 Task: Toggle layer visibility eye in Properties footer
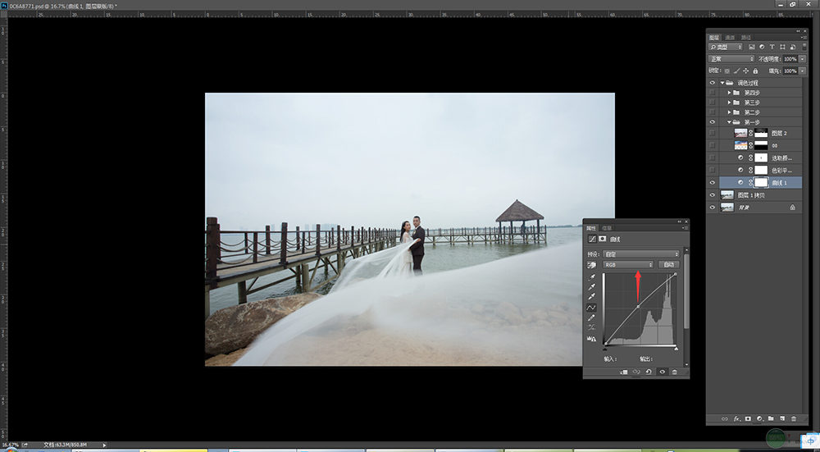tap(662, 372)
